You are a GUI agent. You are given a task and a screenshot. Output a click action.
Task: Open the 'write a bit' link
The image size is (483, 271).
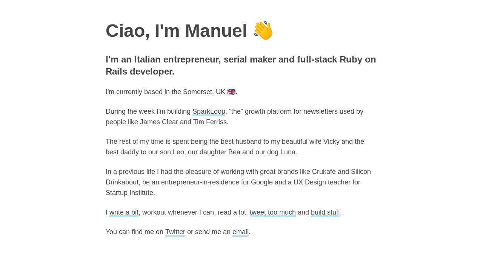(x=124, y=212)
